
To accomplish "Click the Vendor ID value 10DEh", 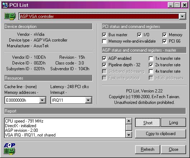I will tap(40, 57).
